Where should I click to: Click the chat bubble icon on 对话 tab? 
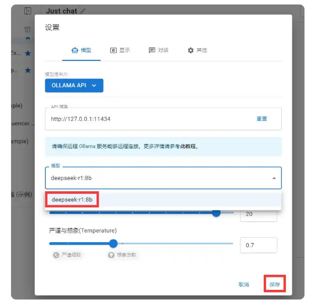(x=152, y=50)
